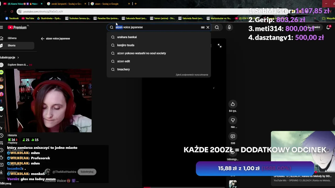This screenshot has width=335, height=188.
Task: Open the downloads arrow icon in sidebar
Action: click(x=1, y=172)
